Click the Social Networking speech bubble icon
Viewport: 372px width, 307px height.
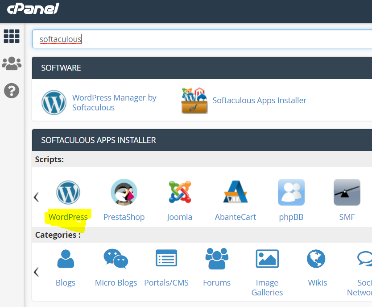(x=365, y=259)
